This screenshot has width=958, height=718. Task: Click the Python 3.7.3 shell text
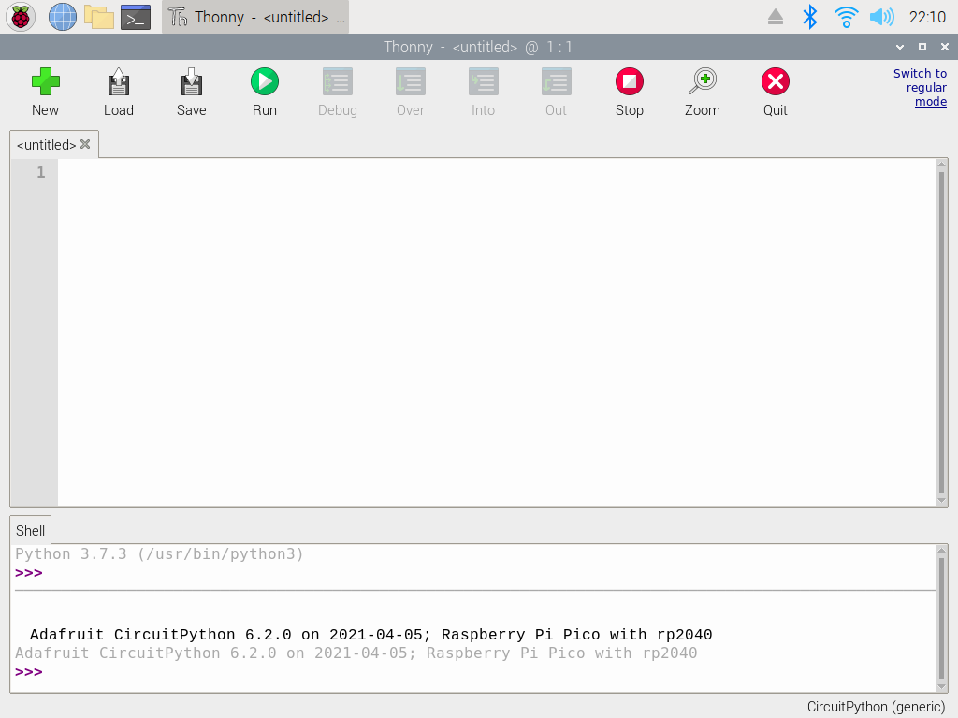(x=159, y=554)
